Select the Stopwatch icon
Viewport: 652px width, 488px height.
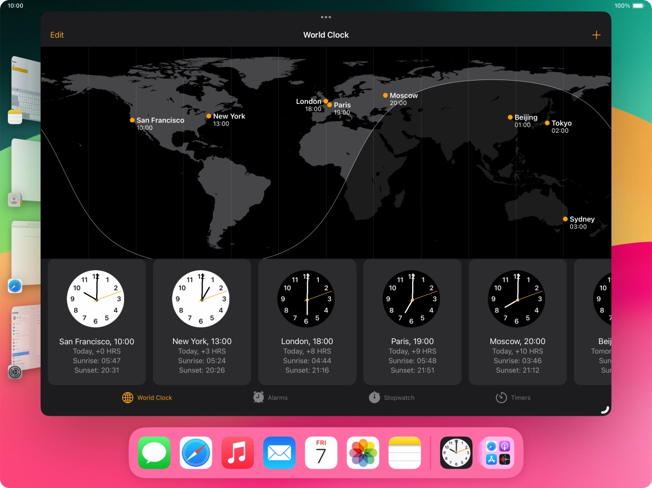click(374, 397)
